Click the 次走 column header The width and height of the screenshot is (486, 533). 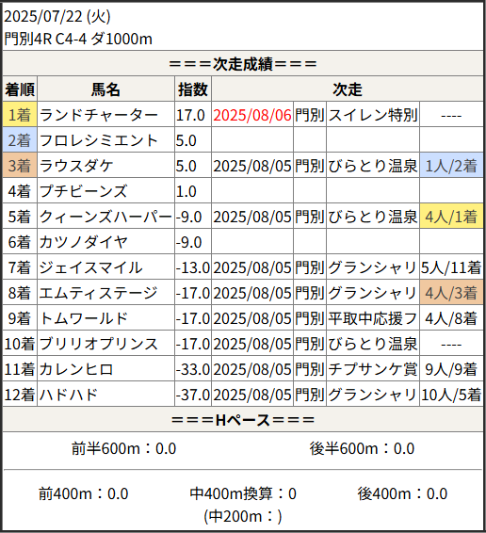[x=348, y=89]
